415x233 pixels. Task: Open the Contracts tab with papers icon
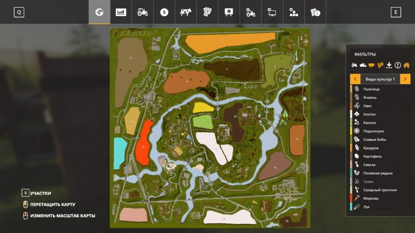tap(207, 12)
